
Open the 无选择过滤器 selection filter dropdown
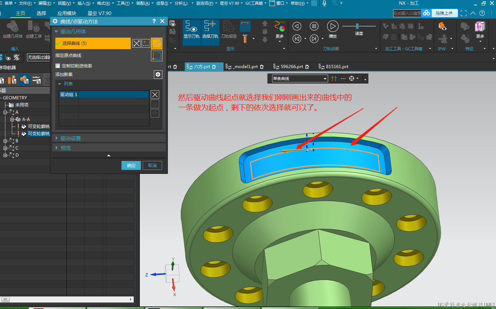pyautogui.click(x=39, y=57)
